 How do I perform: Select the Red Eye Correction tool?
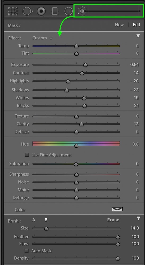(41, 11)
